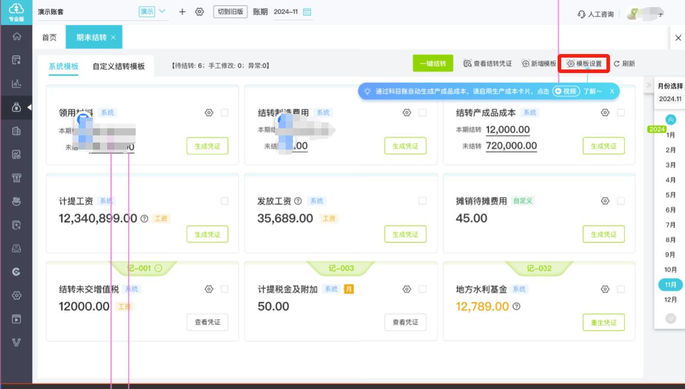Image resolution: width=685 pixels, height=389 pixels.
Task: Click 查看凭证 on 结转未交增值税 card
Action: coord(207,322)
